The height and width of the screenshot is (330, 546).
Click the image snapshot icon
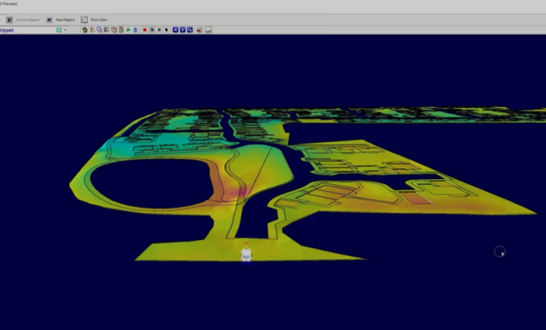pyautogui.click(x=208, y=30)
